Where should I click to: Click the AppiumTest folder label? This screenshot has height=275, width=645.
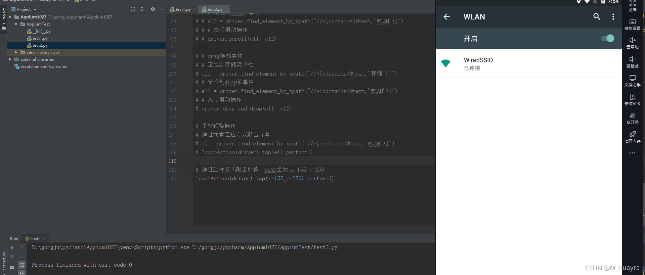pos(38,24)
